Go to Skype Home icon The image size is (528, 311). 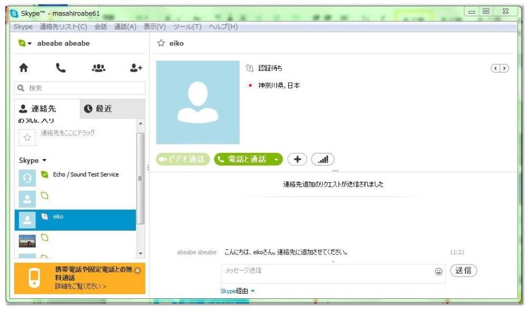pos(24,68)
